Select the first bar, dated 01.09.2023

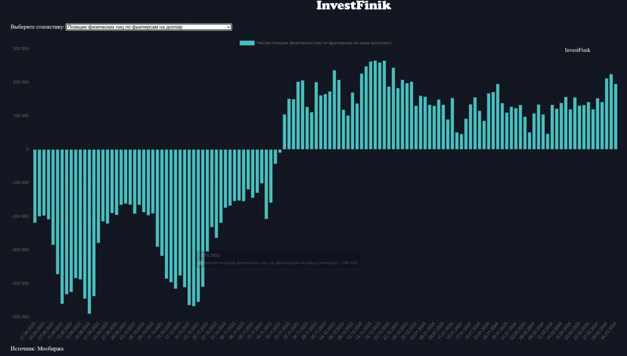35,186
